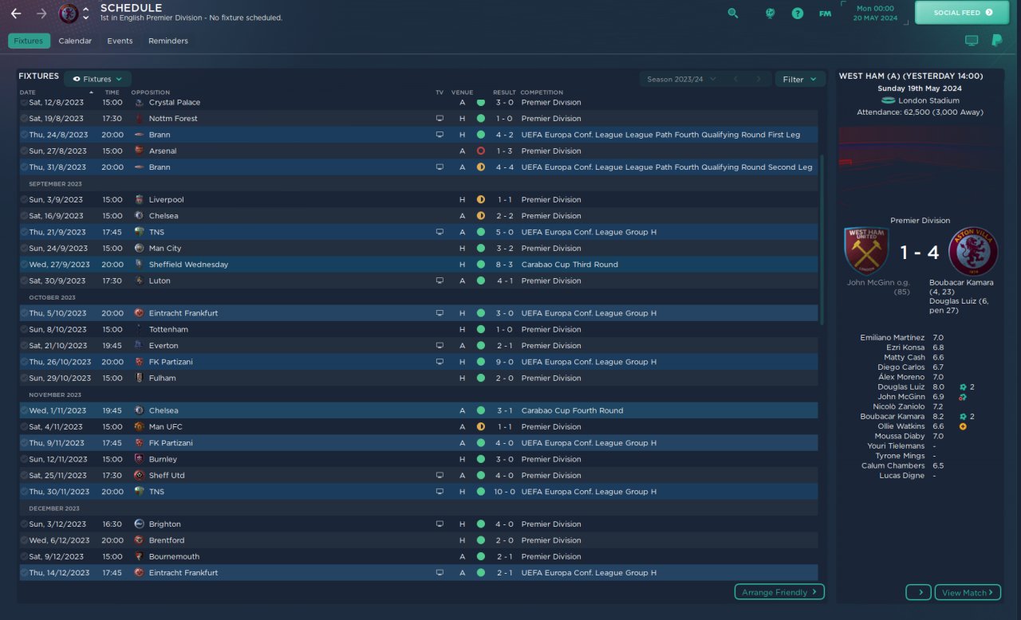Click the West Ham United crest
This screenshot has width=1021, height=620.
866,251
